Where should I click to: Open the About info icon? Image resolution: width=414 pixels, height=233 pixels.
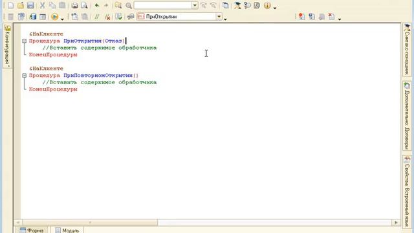[x=267, y=5]
